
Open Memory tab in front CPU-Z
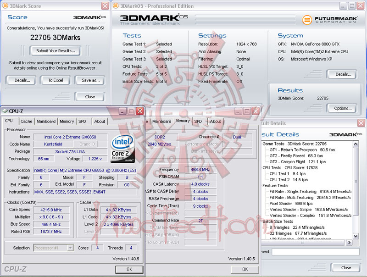point(67,122)
